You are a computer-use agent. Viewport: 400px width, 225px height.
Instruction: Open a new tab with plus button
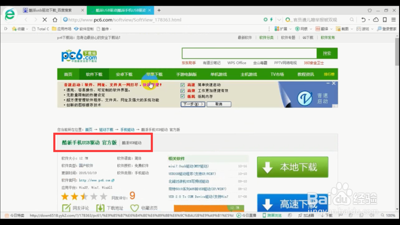(x=159, y=10)
